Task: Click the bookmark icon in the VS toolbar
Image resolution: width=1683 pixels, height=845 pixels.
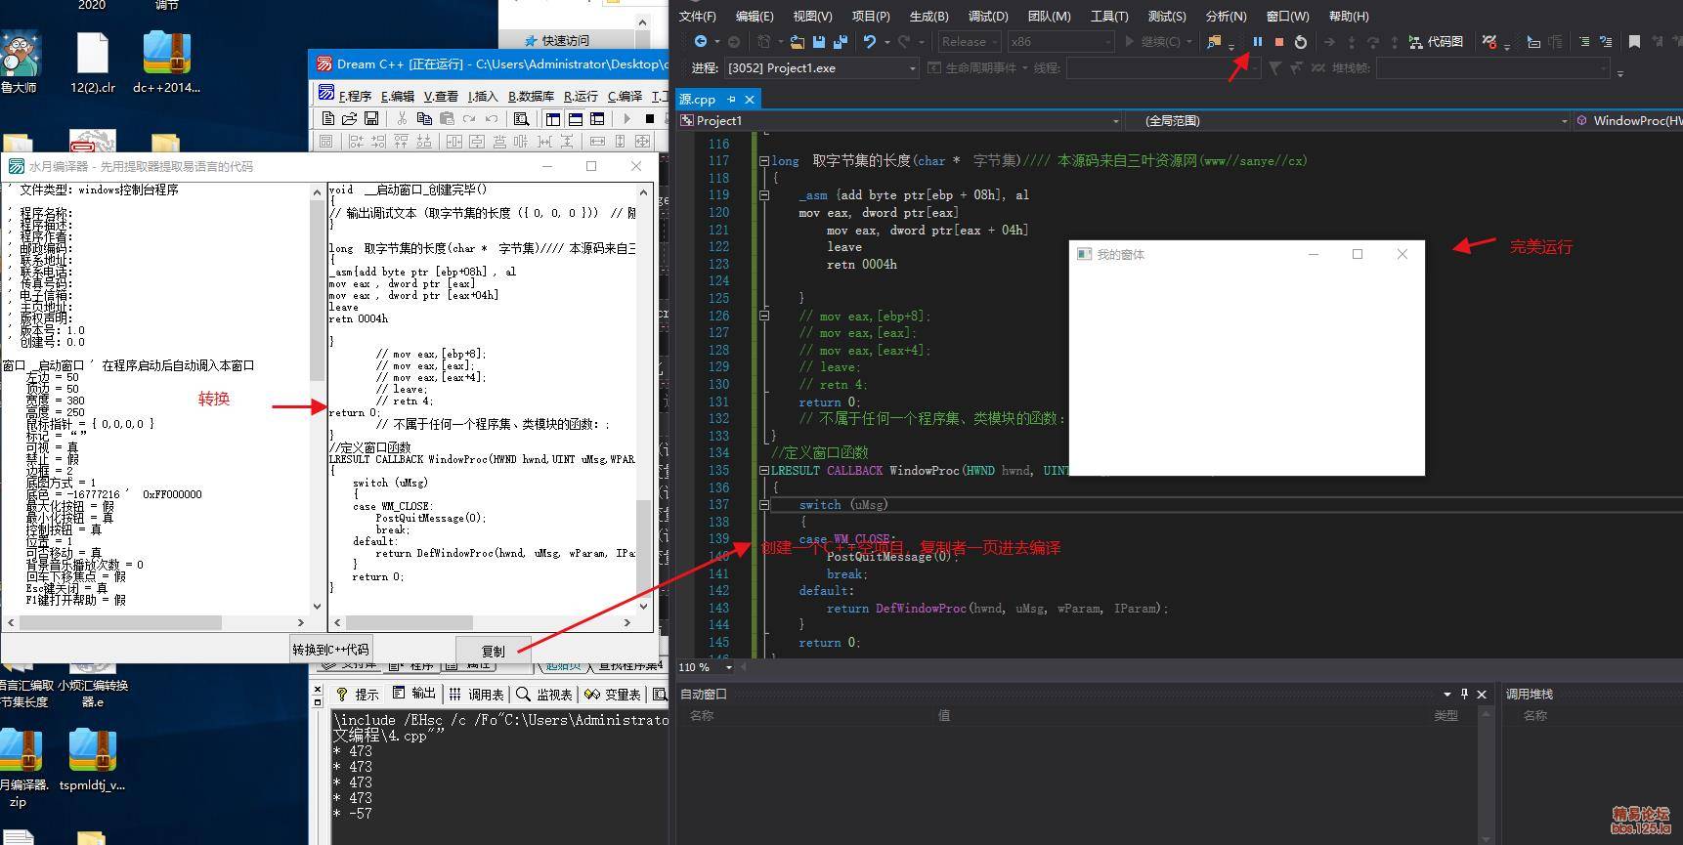Action: coord(1634,42)
